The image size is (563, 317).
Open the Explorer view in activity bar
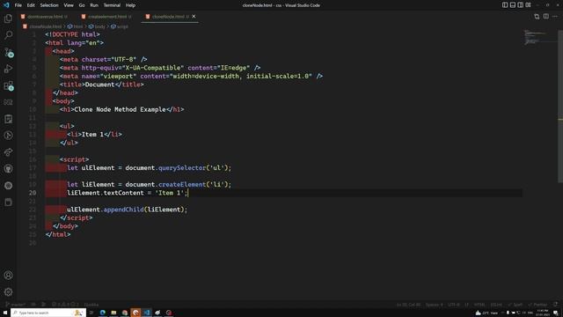tap(8, 18)
